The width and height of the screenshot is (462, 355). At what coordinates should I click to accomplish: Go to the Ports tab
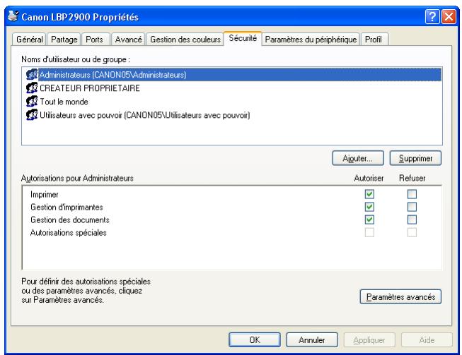94,40
